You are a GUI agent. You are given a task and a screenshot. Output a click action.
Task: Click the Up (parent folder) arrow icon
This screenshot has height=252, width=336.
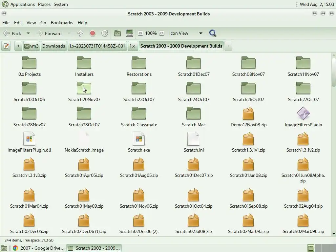click(80, 33)
